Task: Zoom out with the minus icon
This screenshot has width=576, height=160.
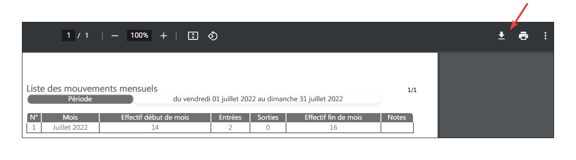Action: 115,36
